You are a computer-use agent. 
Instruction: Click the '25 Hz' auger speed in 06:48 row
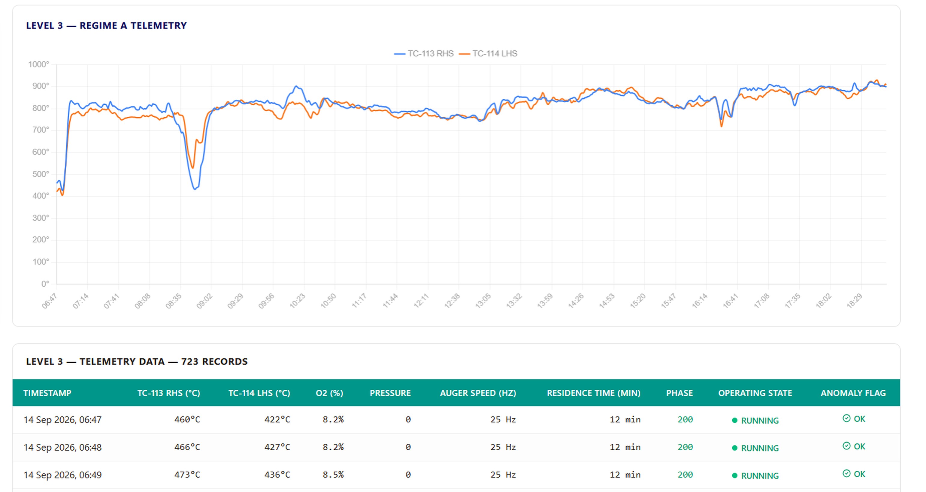click(x=503, y=447)
